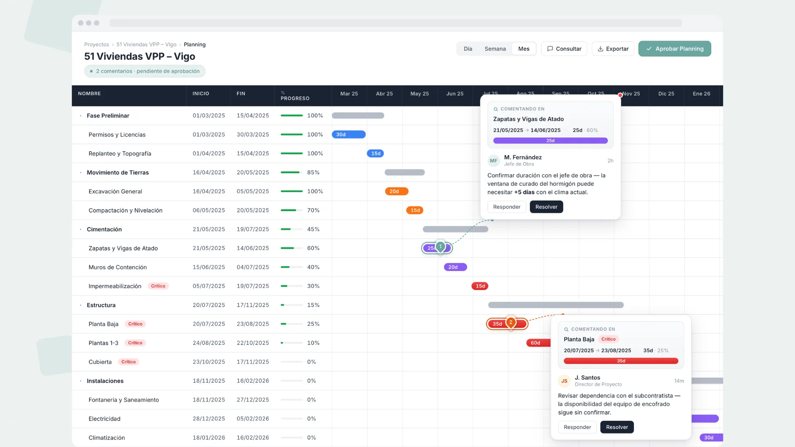Click the Plantas 1-3 60d red bar
The width and height of the screenshot is (795, 447).
538,343
